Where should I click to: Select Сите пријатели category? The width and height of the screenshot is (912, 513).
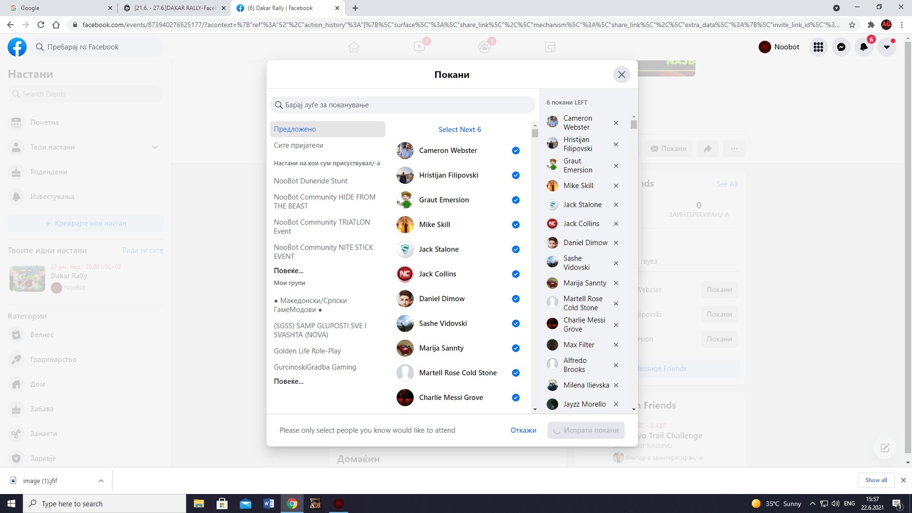pyautogui.click(x=298, y=145)
